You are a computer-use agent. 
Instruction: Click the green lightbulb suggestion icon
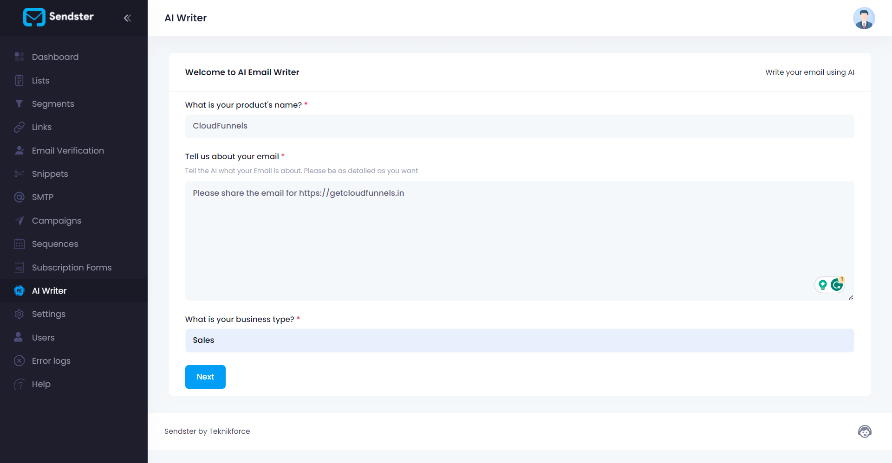[822, 284]
